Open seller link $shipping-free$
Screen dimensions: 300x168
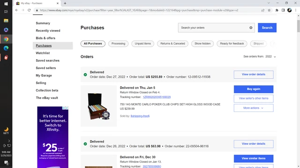click(x=140, y=116)
